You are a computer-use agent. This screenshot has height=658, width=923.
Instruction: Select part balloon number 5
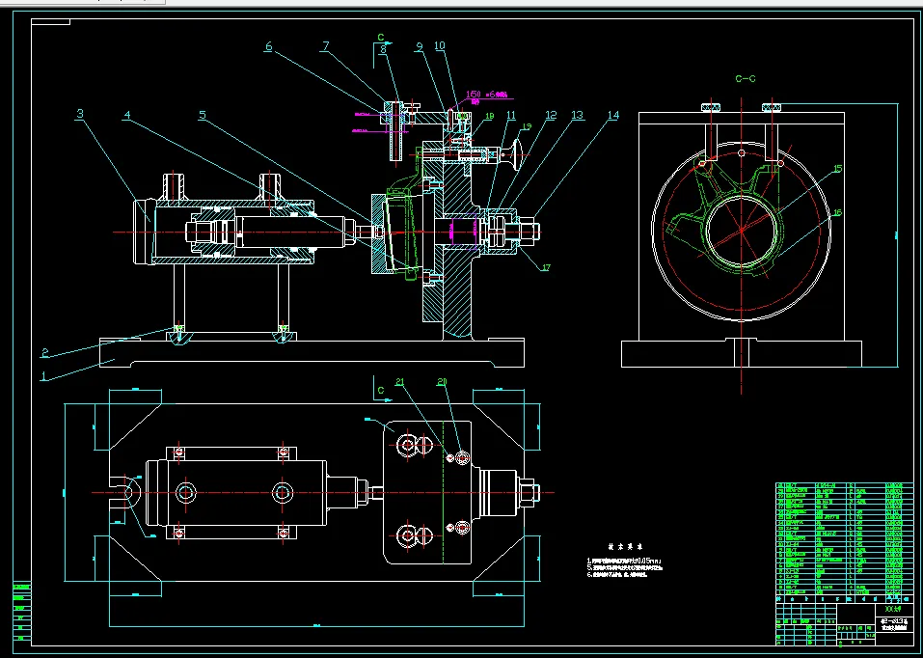[x=203, y=114]
